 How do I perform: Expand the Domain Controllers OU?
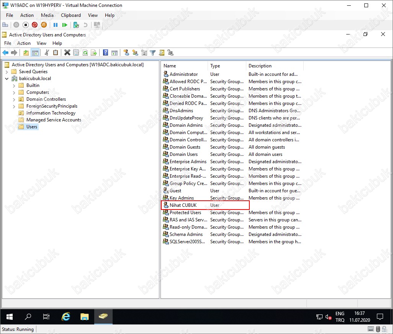14,99
